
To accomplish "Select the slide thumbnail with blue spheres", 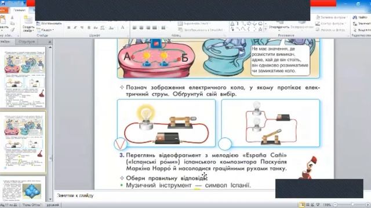I will 23,190.
